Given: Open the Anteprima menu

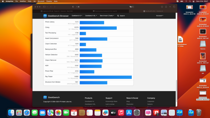Looking at the screenshot, I should [9, 1].
